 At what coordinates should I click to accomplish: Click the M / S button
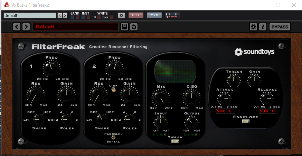[154, 15]
